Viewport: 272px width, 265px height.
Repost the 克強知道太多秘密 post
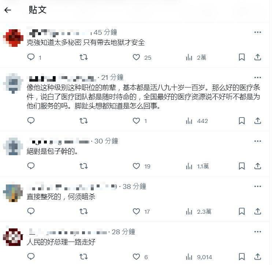point(83,57)
